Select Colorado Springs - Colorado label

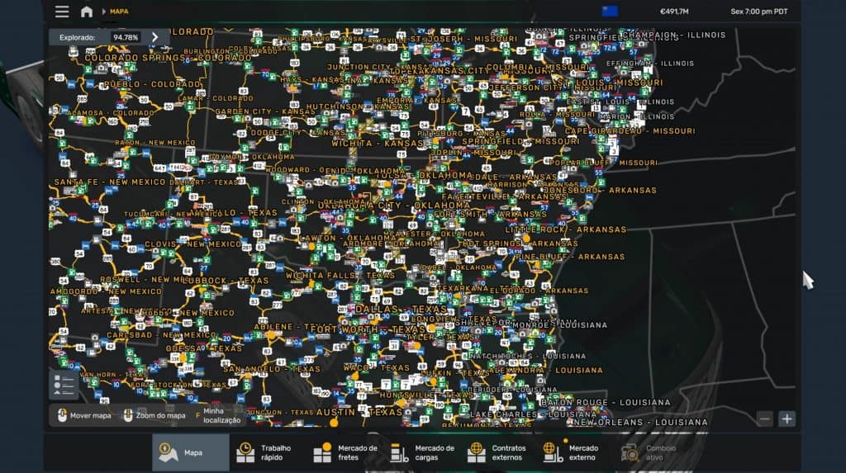click(x=168, y=57)
